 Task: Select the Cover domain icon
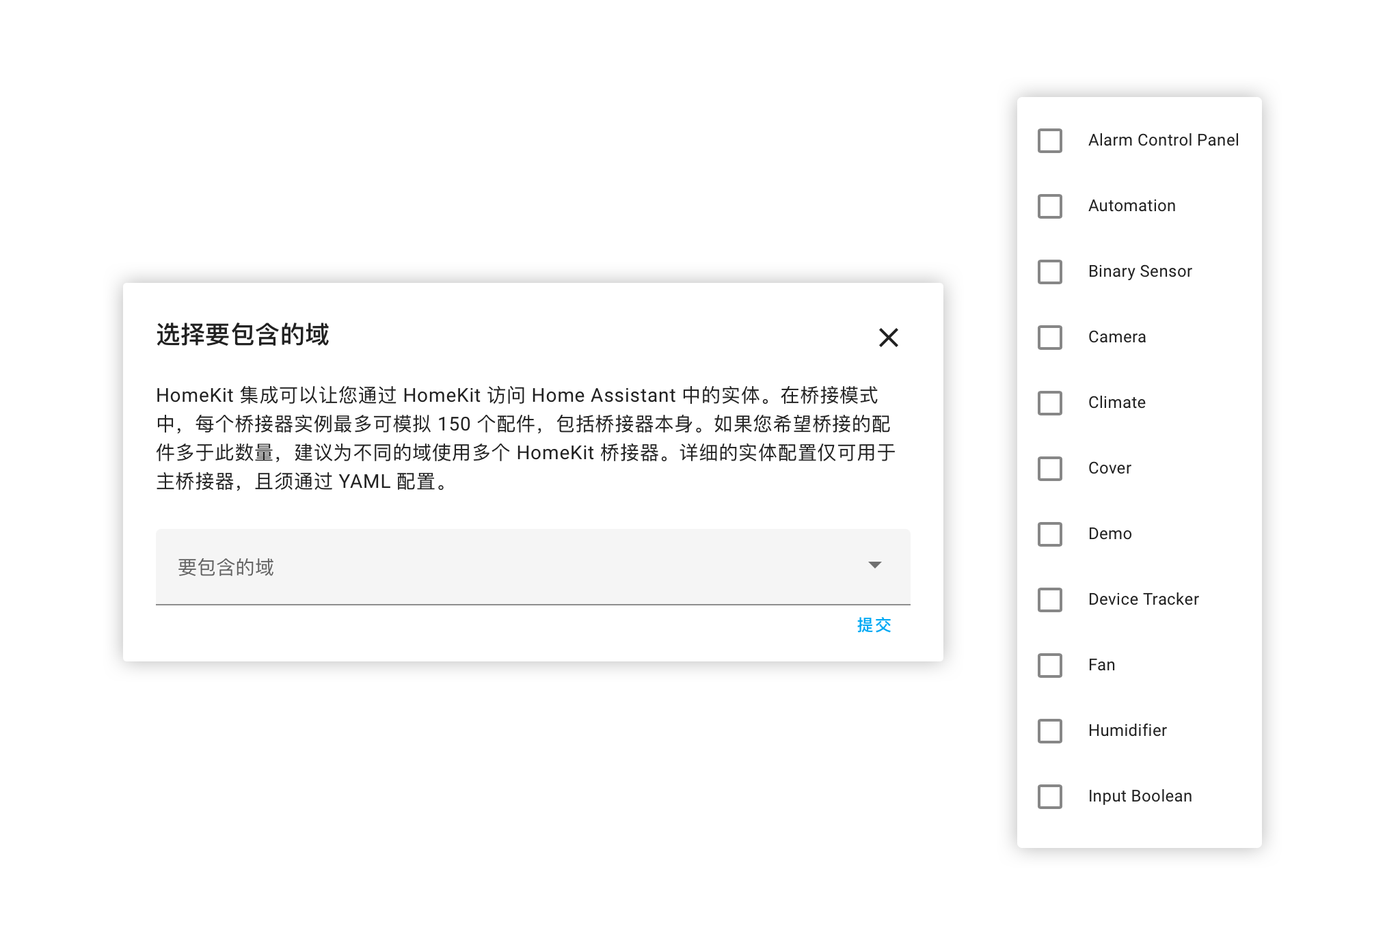click(x=1051, y=468)
